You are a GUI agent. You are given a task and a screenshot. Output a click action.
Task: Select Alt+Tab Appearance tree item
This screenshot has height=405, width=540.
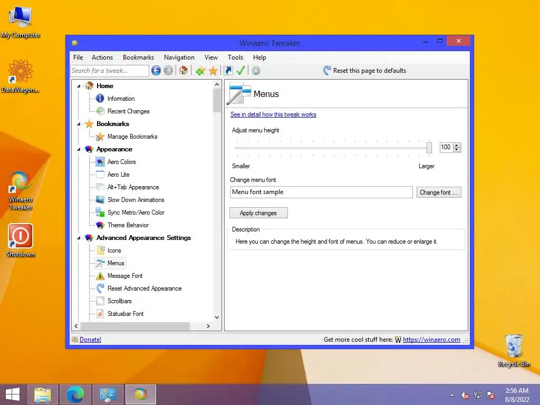click(133, 187)
